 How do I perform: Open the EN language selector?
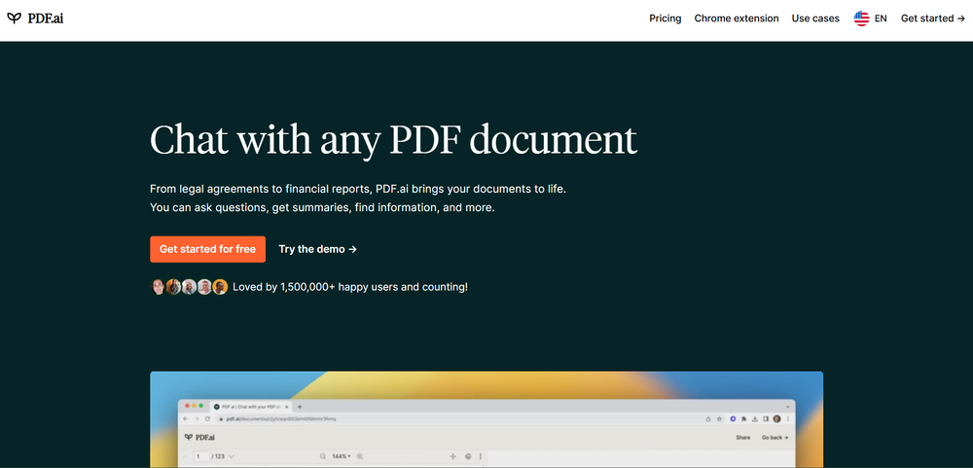[x=871, y=18]
